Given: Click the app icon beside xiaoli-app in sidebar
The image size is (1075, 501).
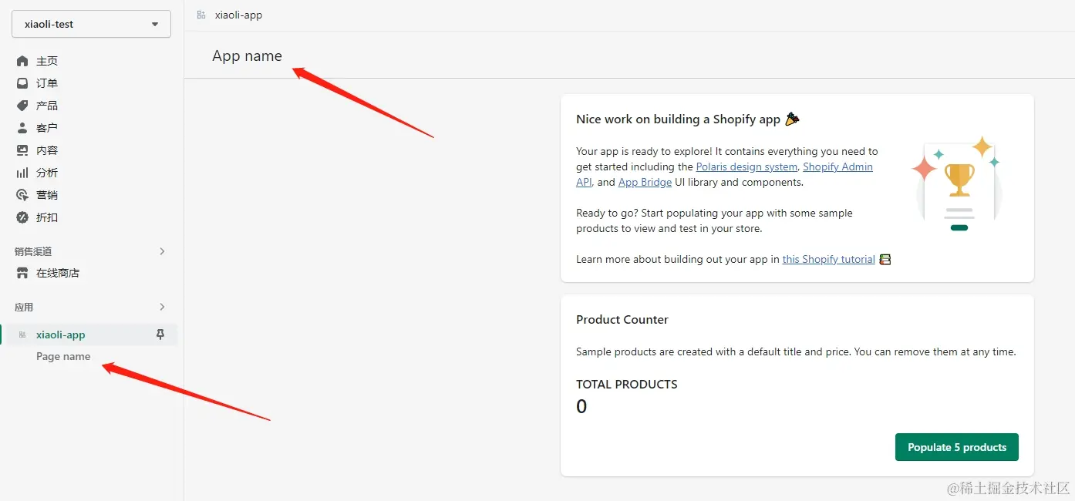Looking at the screenshot, I should tap(22, 335).
